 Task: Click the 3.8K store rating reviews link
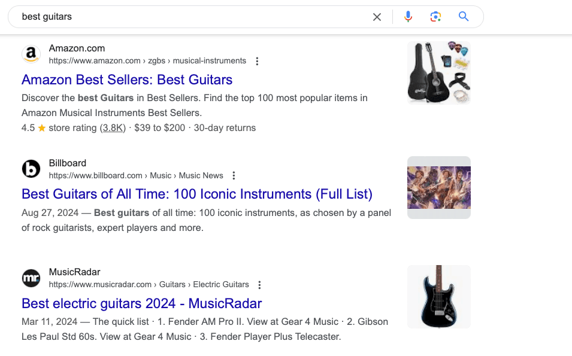tap(112, 127)
